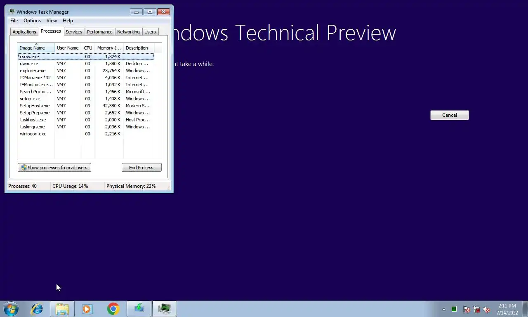Click Physical Memory: 22% in status bar
Screen dimensions: 528x317
[x=131, y=186]
